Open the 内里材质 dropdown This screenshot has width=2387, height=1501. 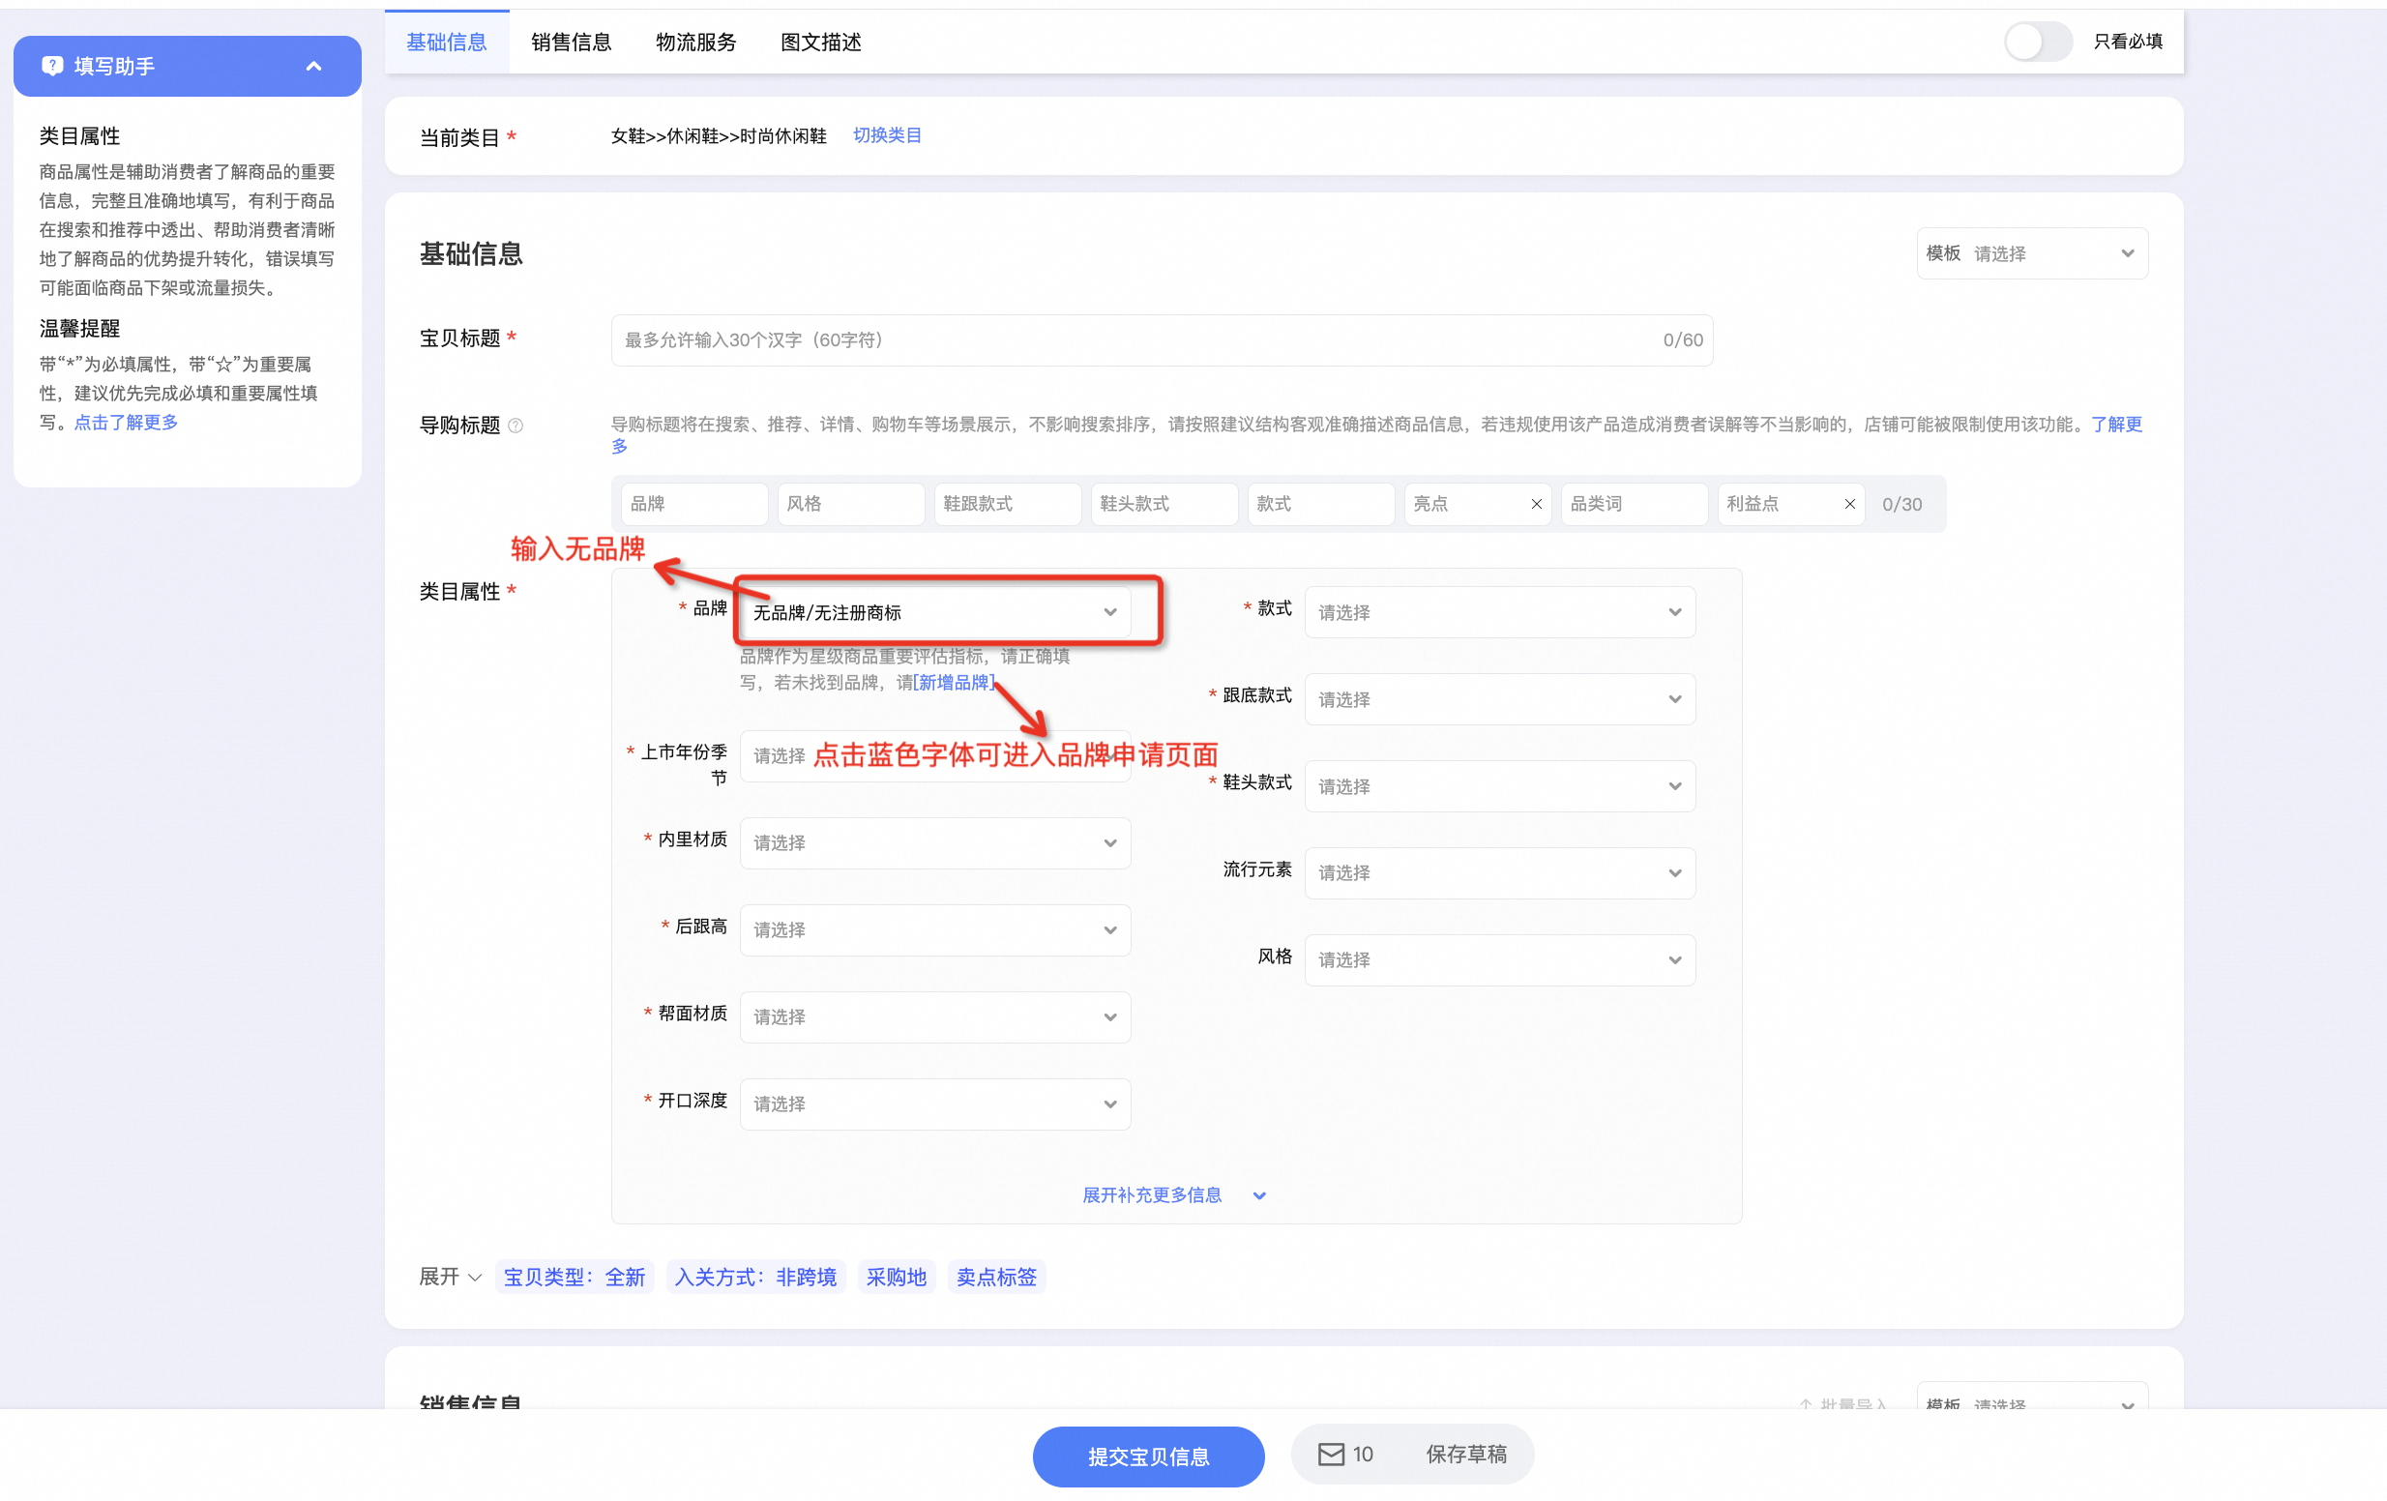(936, 842)
